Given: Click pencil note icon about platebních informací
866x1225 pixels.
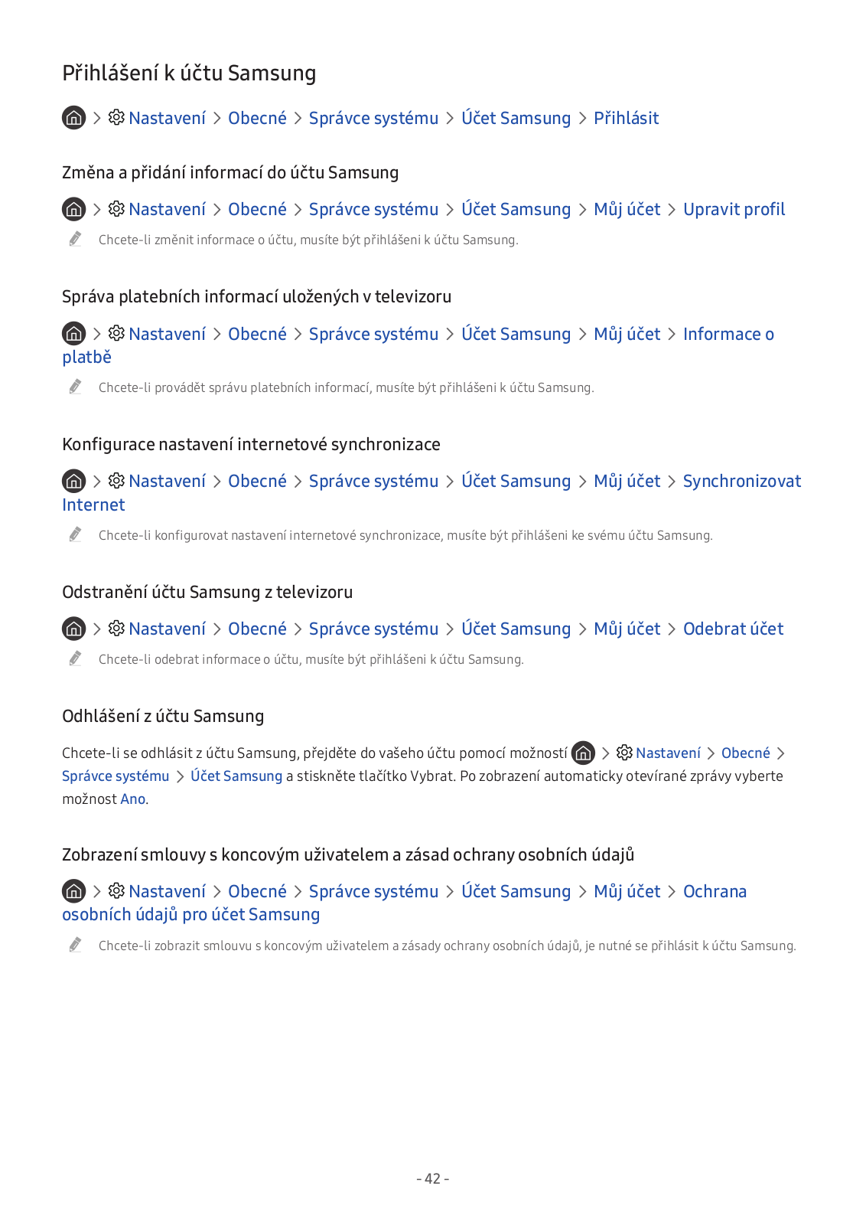Looking at the screenshot, I should click(75, 387).
